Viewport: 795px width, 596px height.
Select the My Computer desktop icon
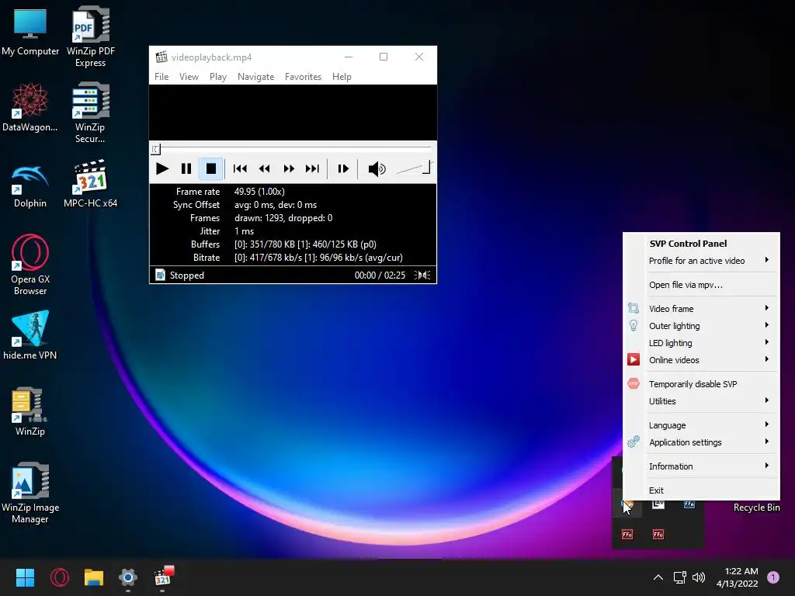[30, 33]
